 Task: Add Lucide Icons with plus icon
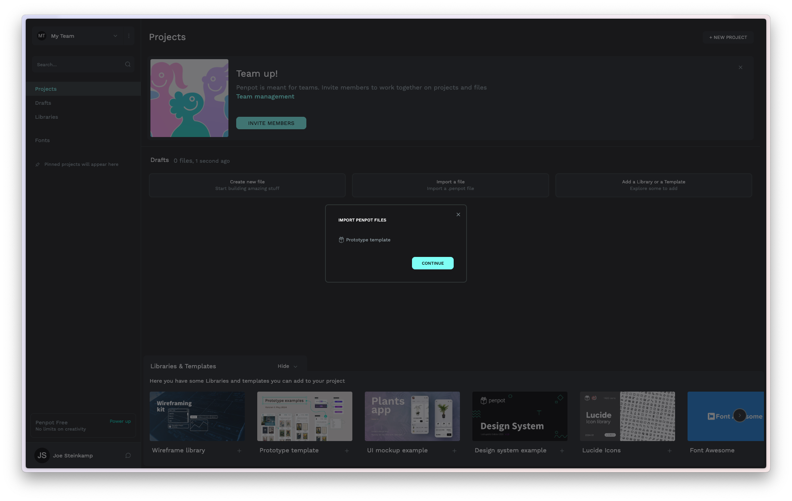pos(669,451)
